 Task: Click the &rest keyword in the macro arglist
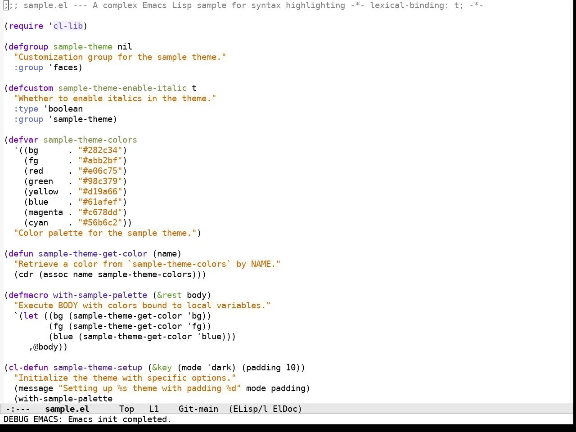169,295
